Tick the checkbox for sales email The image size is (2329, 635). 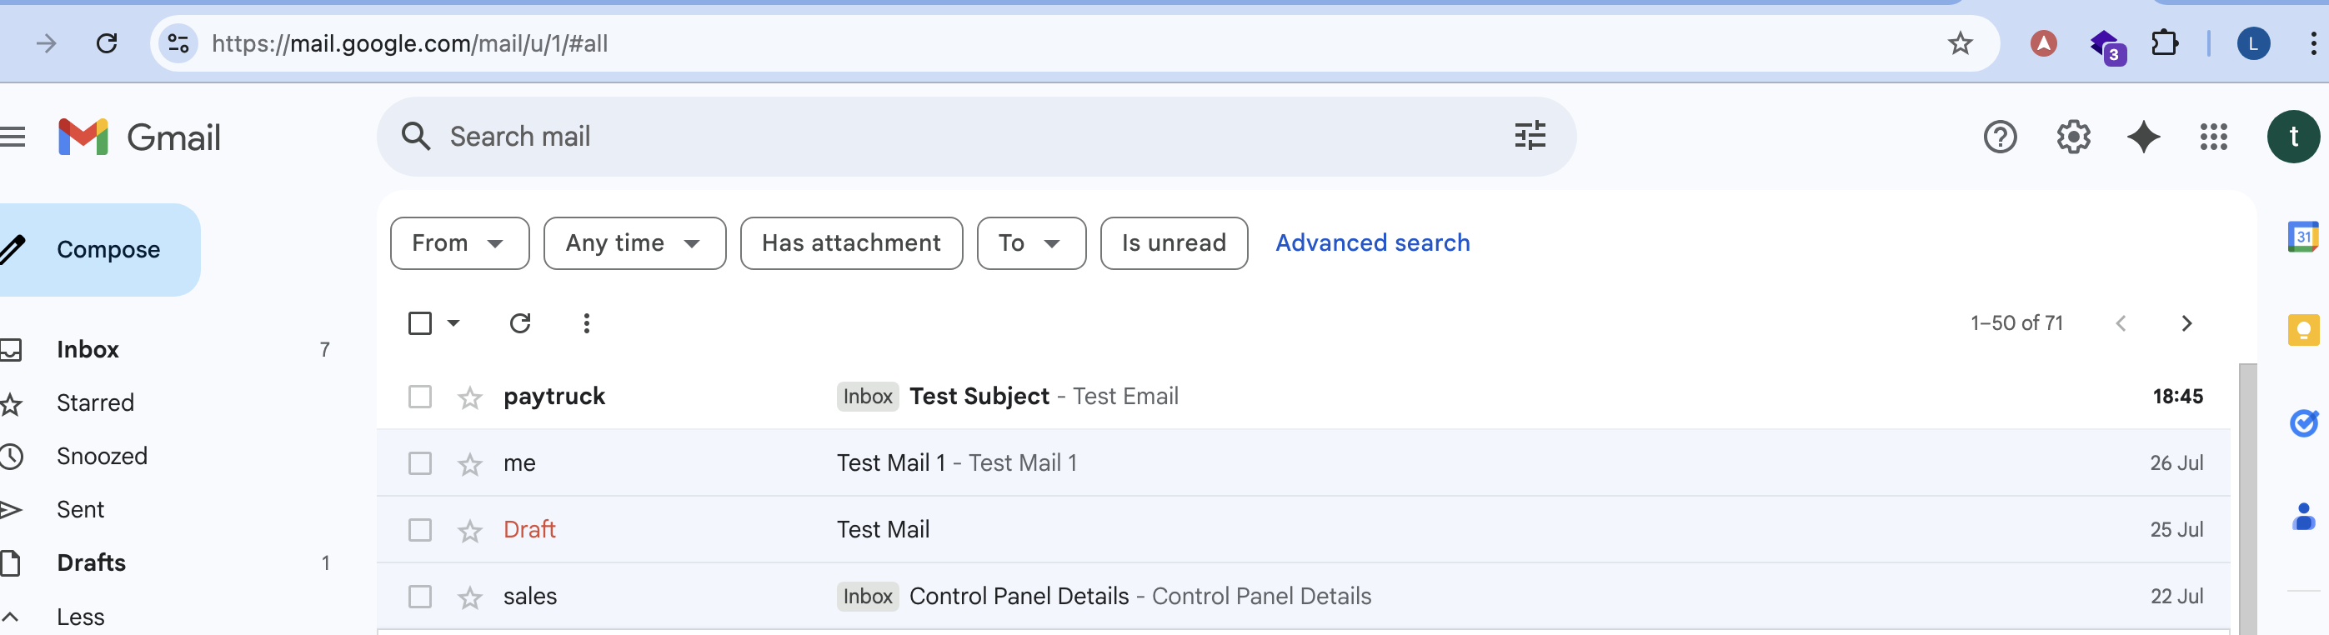[420, 597]
